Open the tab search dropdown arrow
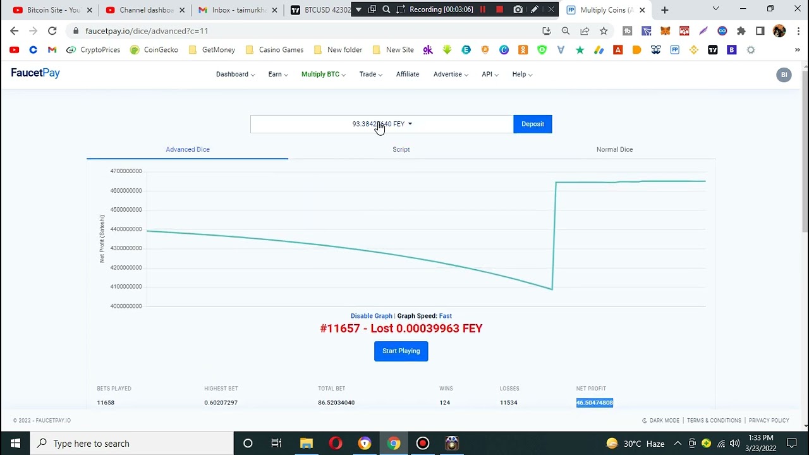The width and height of the screenshot is (809, 455). [715, 9]
